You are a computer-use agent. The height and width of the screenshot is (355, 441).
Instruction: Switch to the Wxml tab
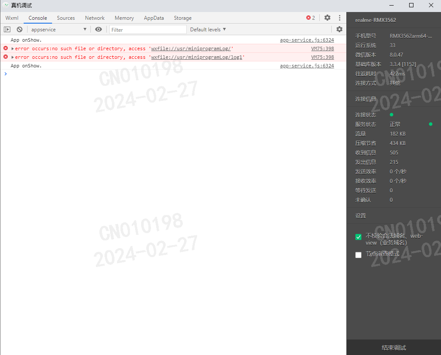12,18
